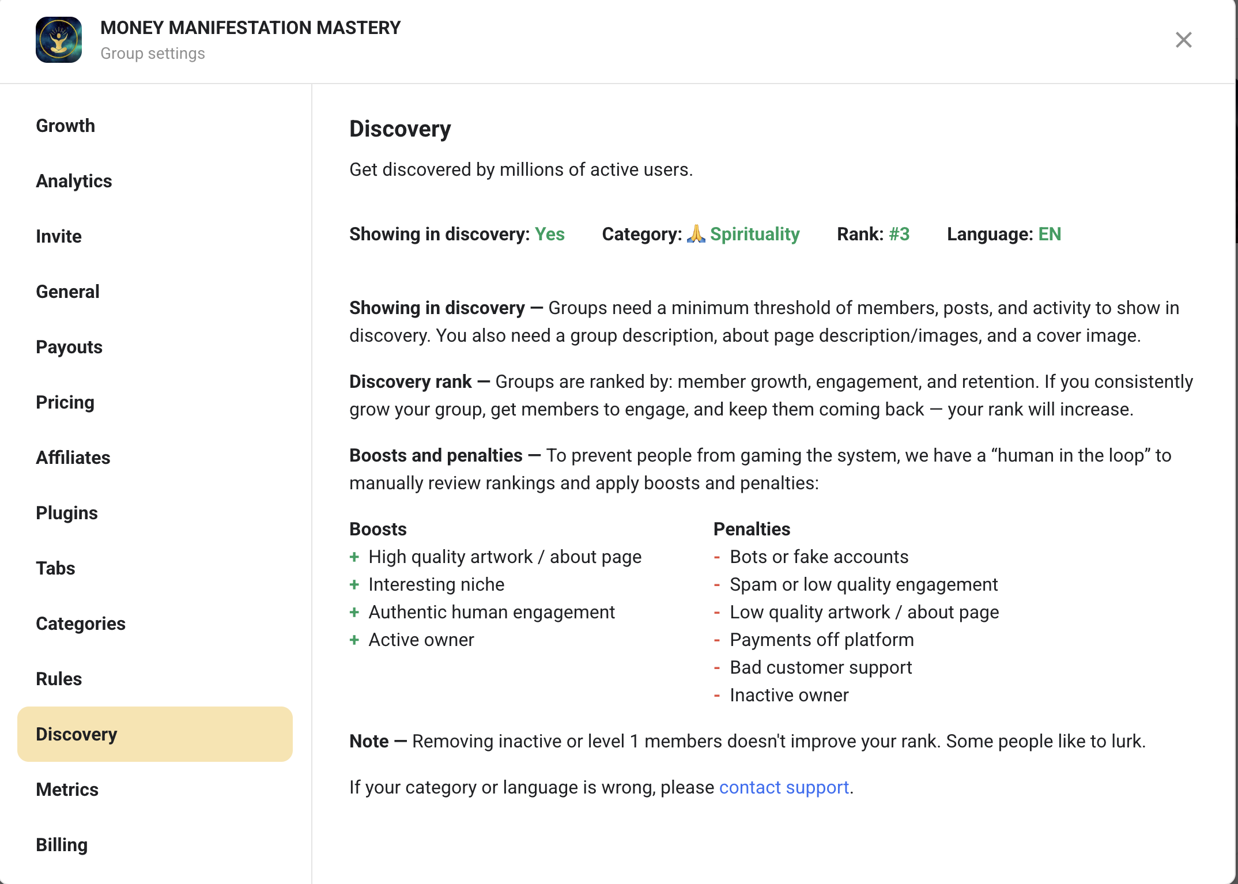The width and height of the screenshot is (1238, 884).
Task: Open the Metrics section
Action: (x=67, y=789)
